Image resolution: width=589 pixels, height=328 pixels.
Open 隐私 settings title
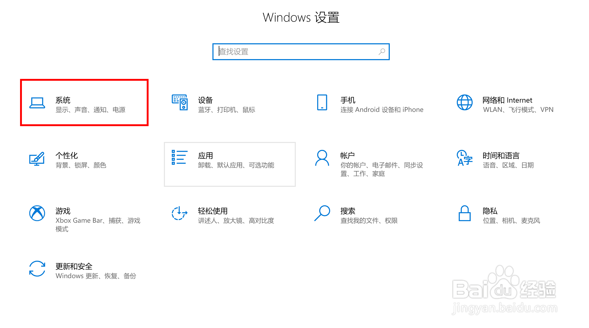490,211
